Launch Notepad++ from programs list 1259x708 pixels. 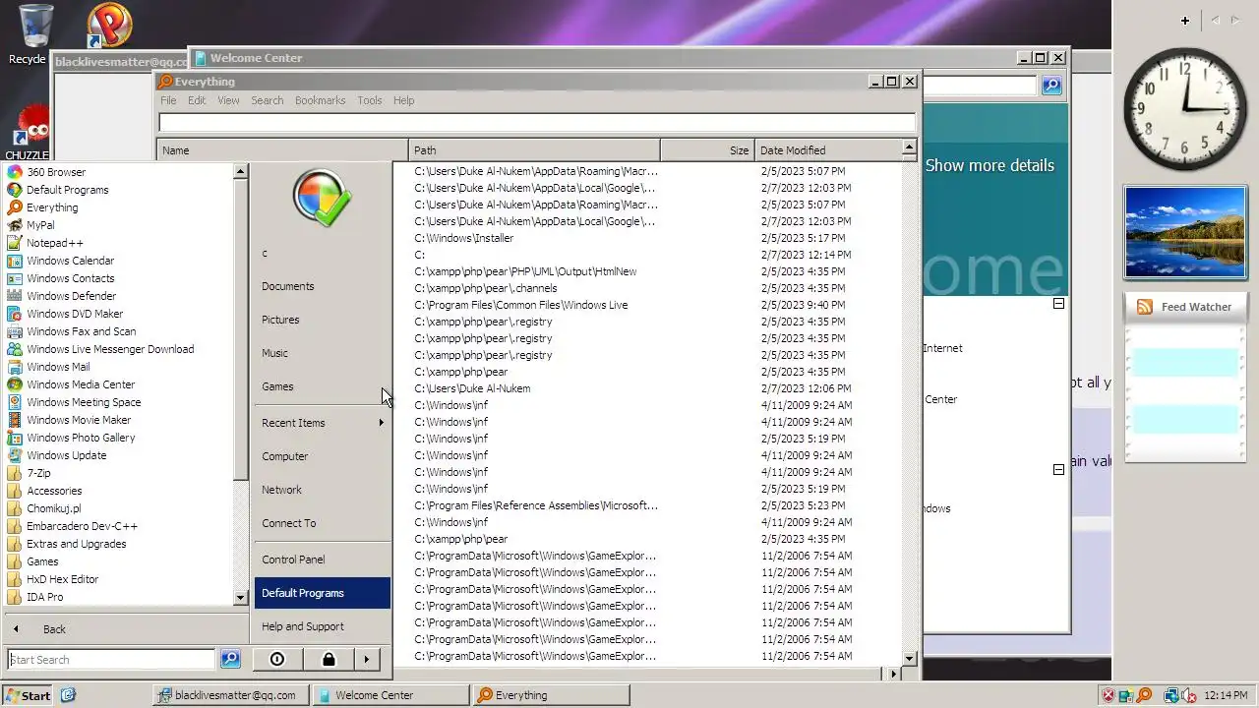click(55, 243)
